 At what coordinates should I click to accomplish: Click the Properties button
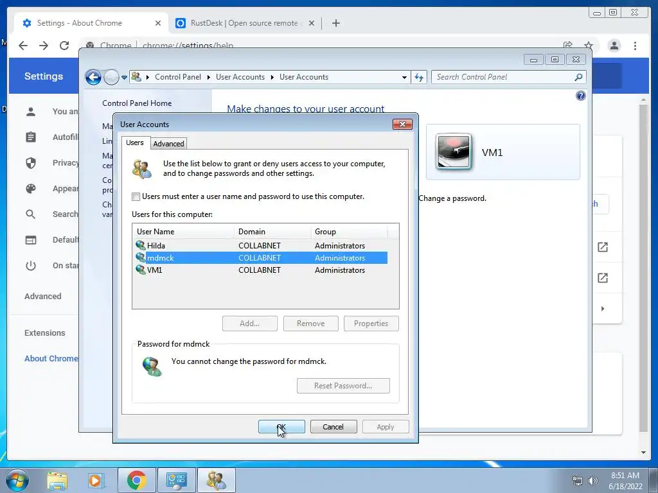click(x=371, y=324)
